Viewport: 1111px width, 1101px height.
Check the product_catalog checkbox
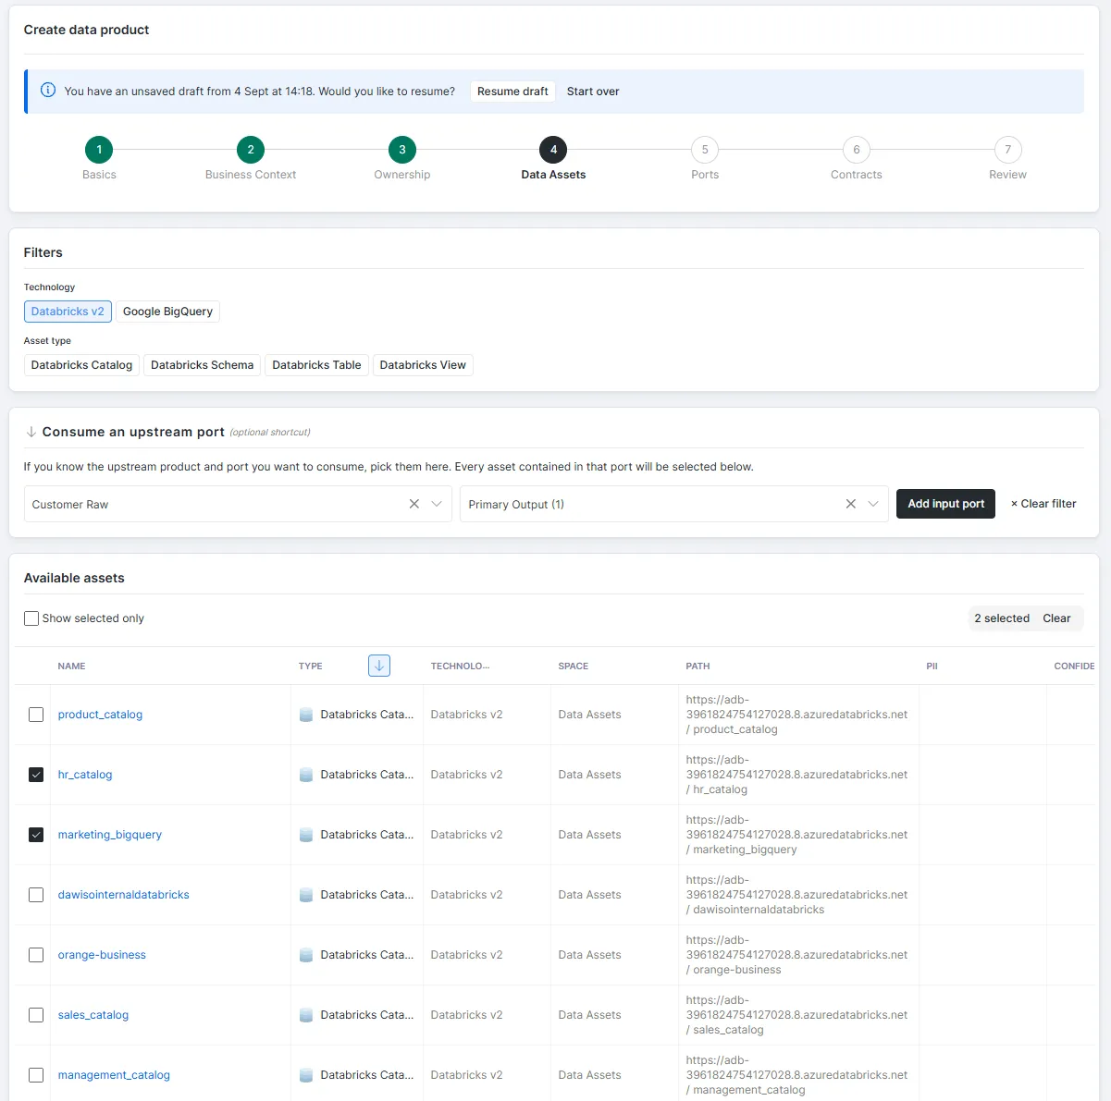point(36,715)
